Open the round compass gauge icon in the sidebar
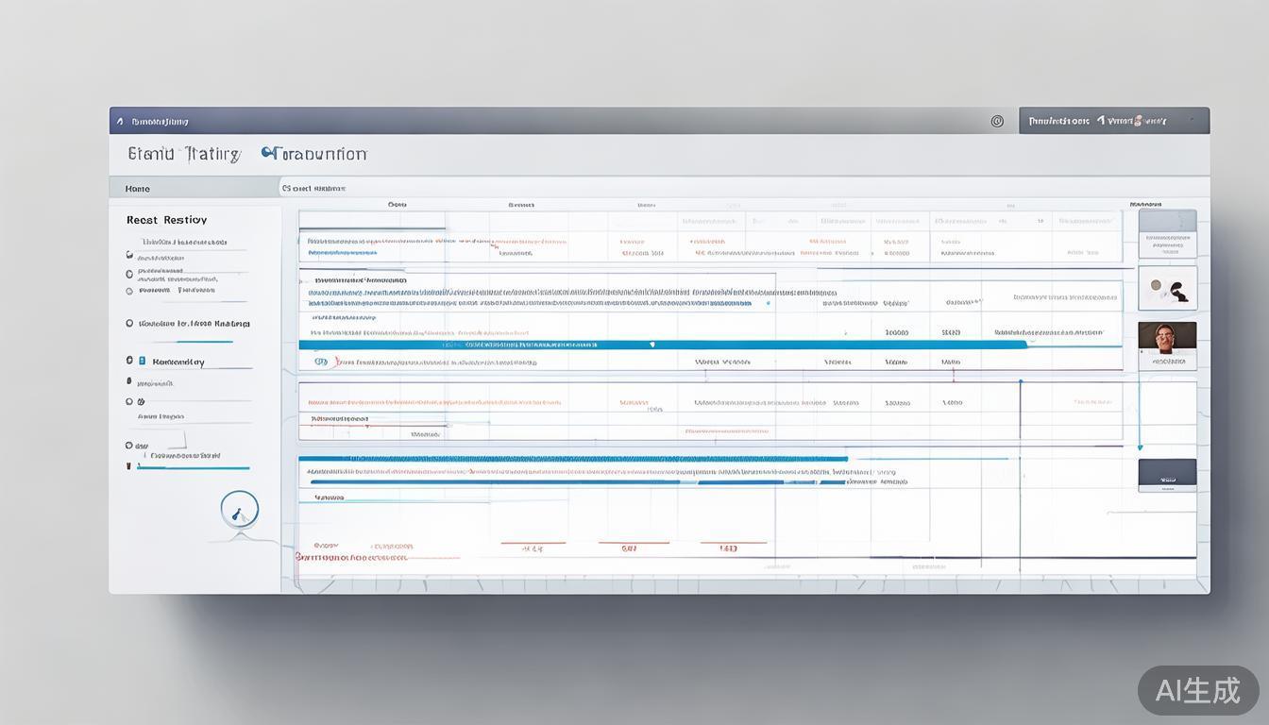Viewport: 1269px width, 725px height. click(x=239, y=510)
